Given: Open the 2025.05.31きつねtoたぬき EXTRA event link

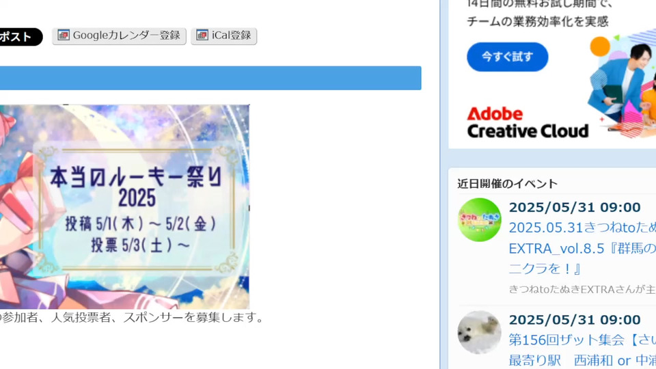Looking at the screenshot, I should pyautogui.click(x=582, y=248).
